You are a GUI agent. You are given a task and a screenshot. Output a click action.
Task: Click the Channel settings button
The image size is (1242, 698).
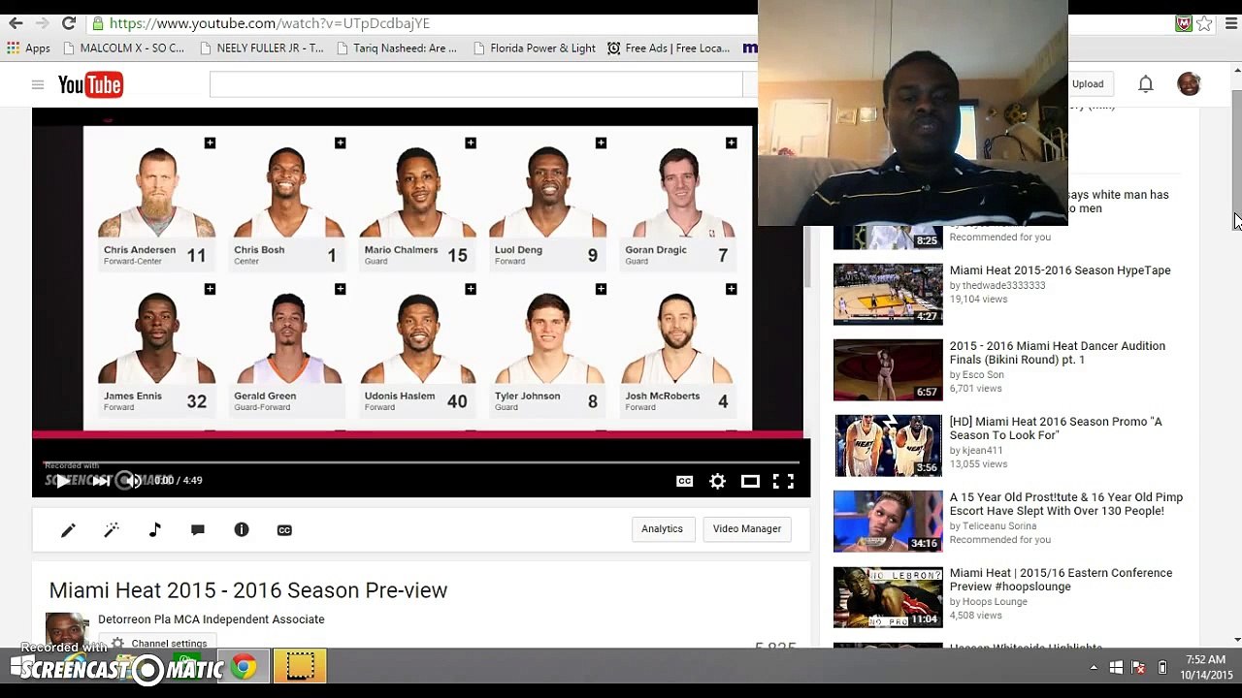click(159, 644)
